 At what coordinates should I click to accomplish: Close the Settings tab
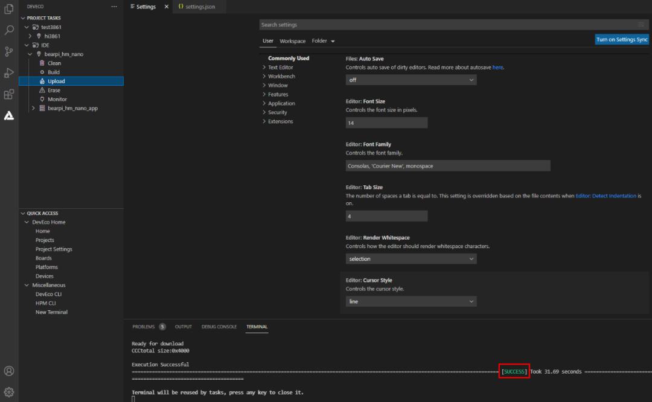[x=167, y=7]
